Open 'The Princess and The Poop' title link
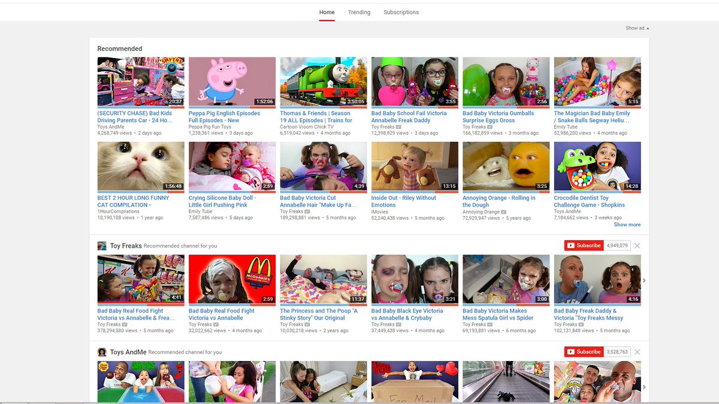This screenshot has width=719, height=404. (319, 314)
